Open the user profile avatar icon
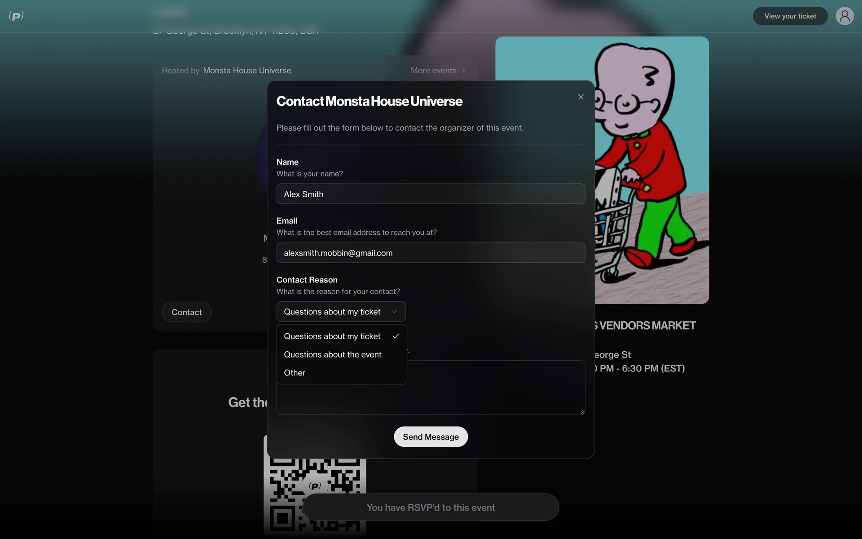 [x=844, y=16]
